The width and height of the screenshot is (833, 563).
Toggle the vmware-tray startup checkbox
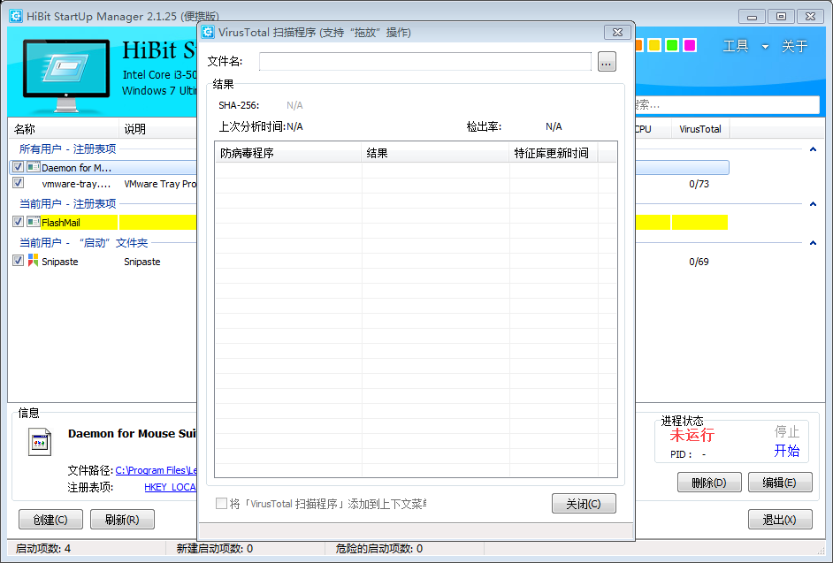(18, 183)
